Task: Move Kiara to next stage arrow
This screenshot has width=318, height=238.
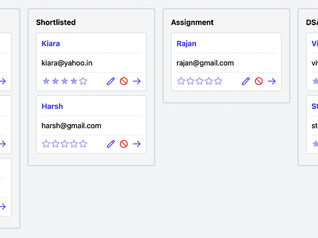Action: pyautogui.click(x=136, y=81)
